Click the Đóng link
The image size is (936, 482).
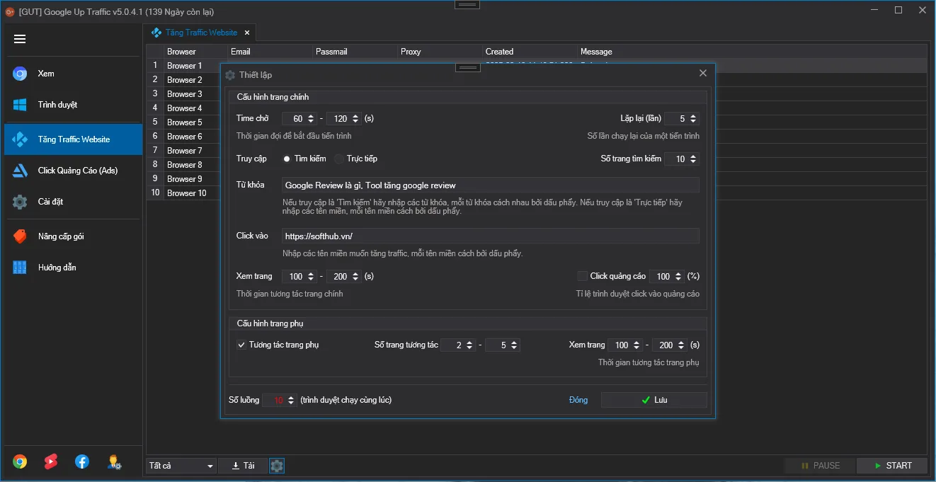tap(578, 400)
